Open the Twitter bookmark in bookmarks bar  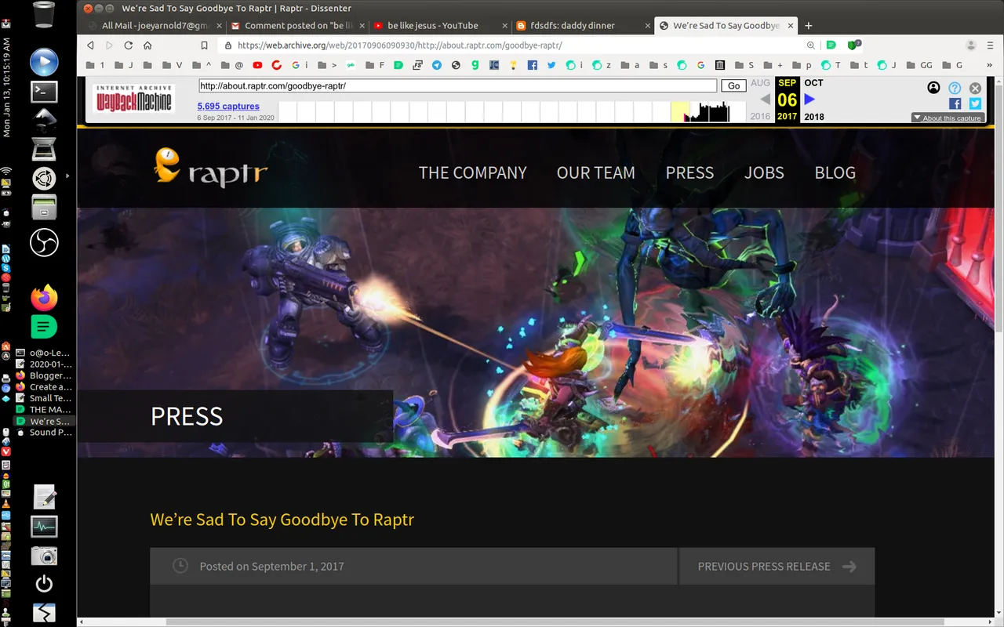pos(551,65)
